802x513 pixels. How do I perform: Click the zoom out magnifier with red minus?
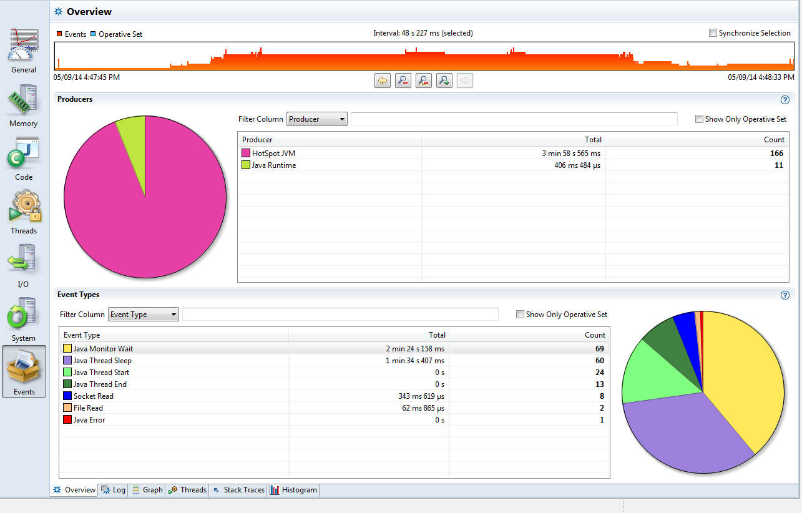coord(403,81)
